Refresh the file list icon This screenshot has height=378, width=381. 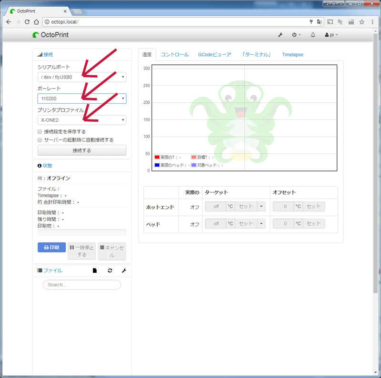pos(110,270)
